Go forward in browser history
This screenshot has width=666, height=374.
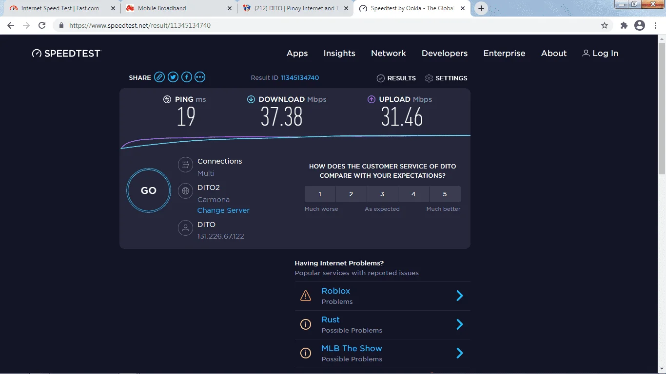point(26,25)
